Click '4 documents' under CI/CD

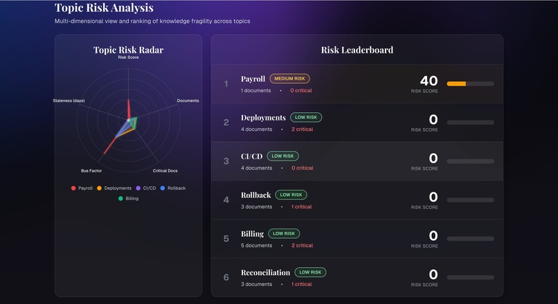(x=257, y=168)
